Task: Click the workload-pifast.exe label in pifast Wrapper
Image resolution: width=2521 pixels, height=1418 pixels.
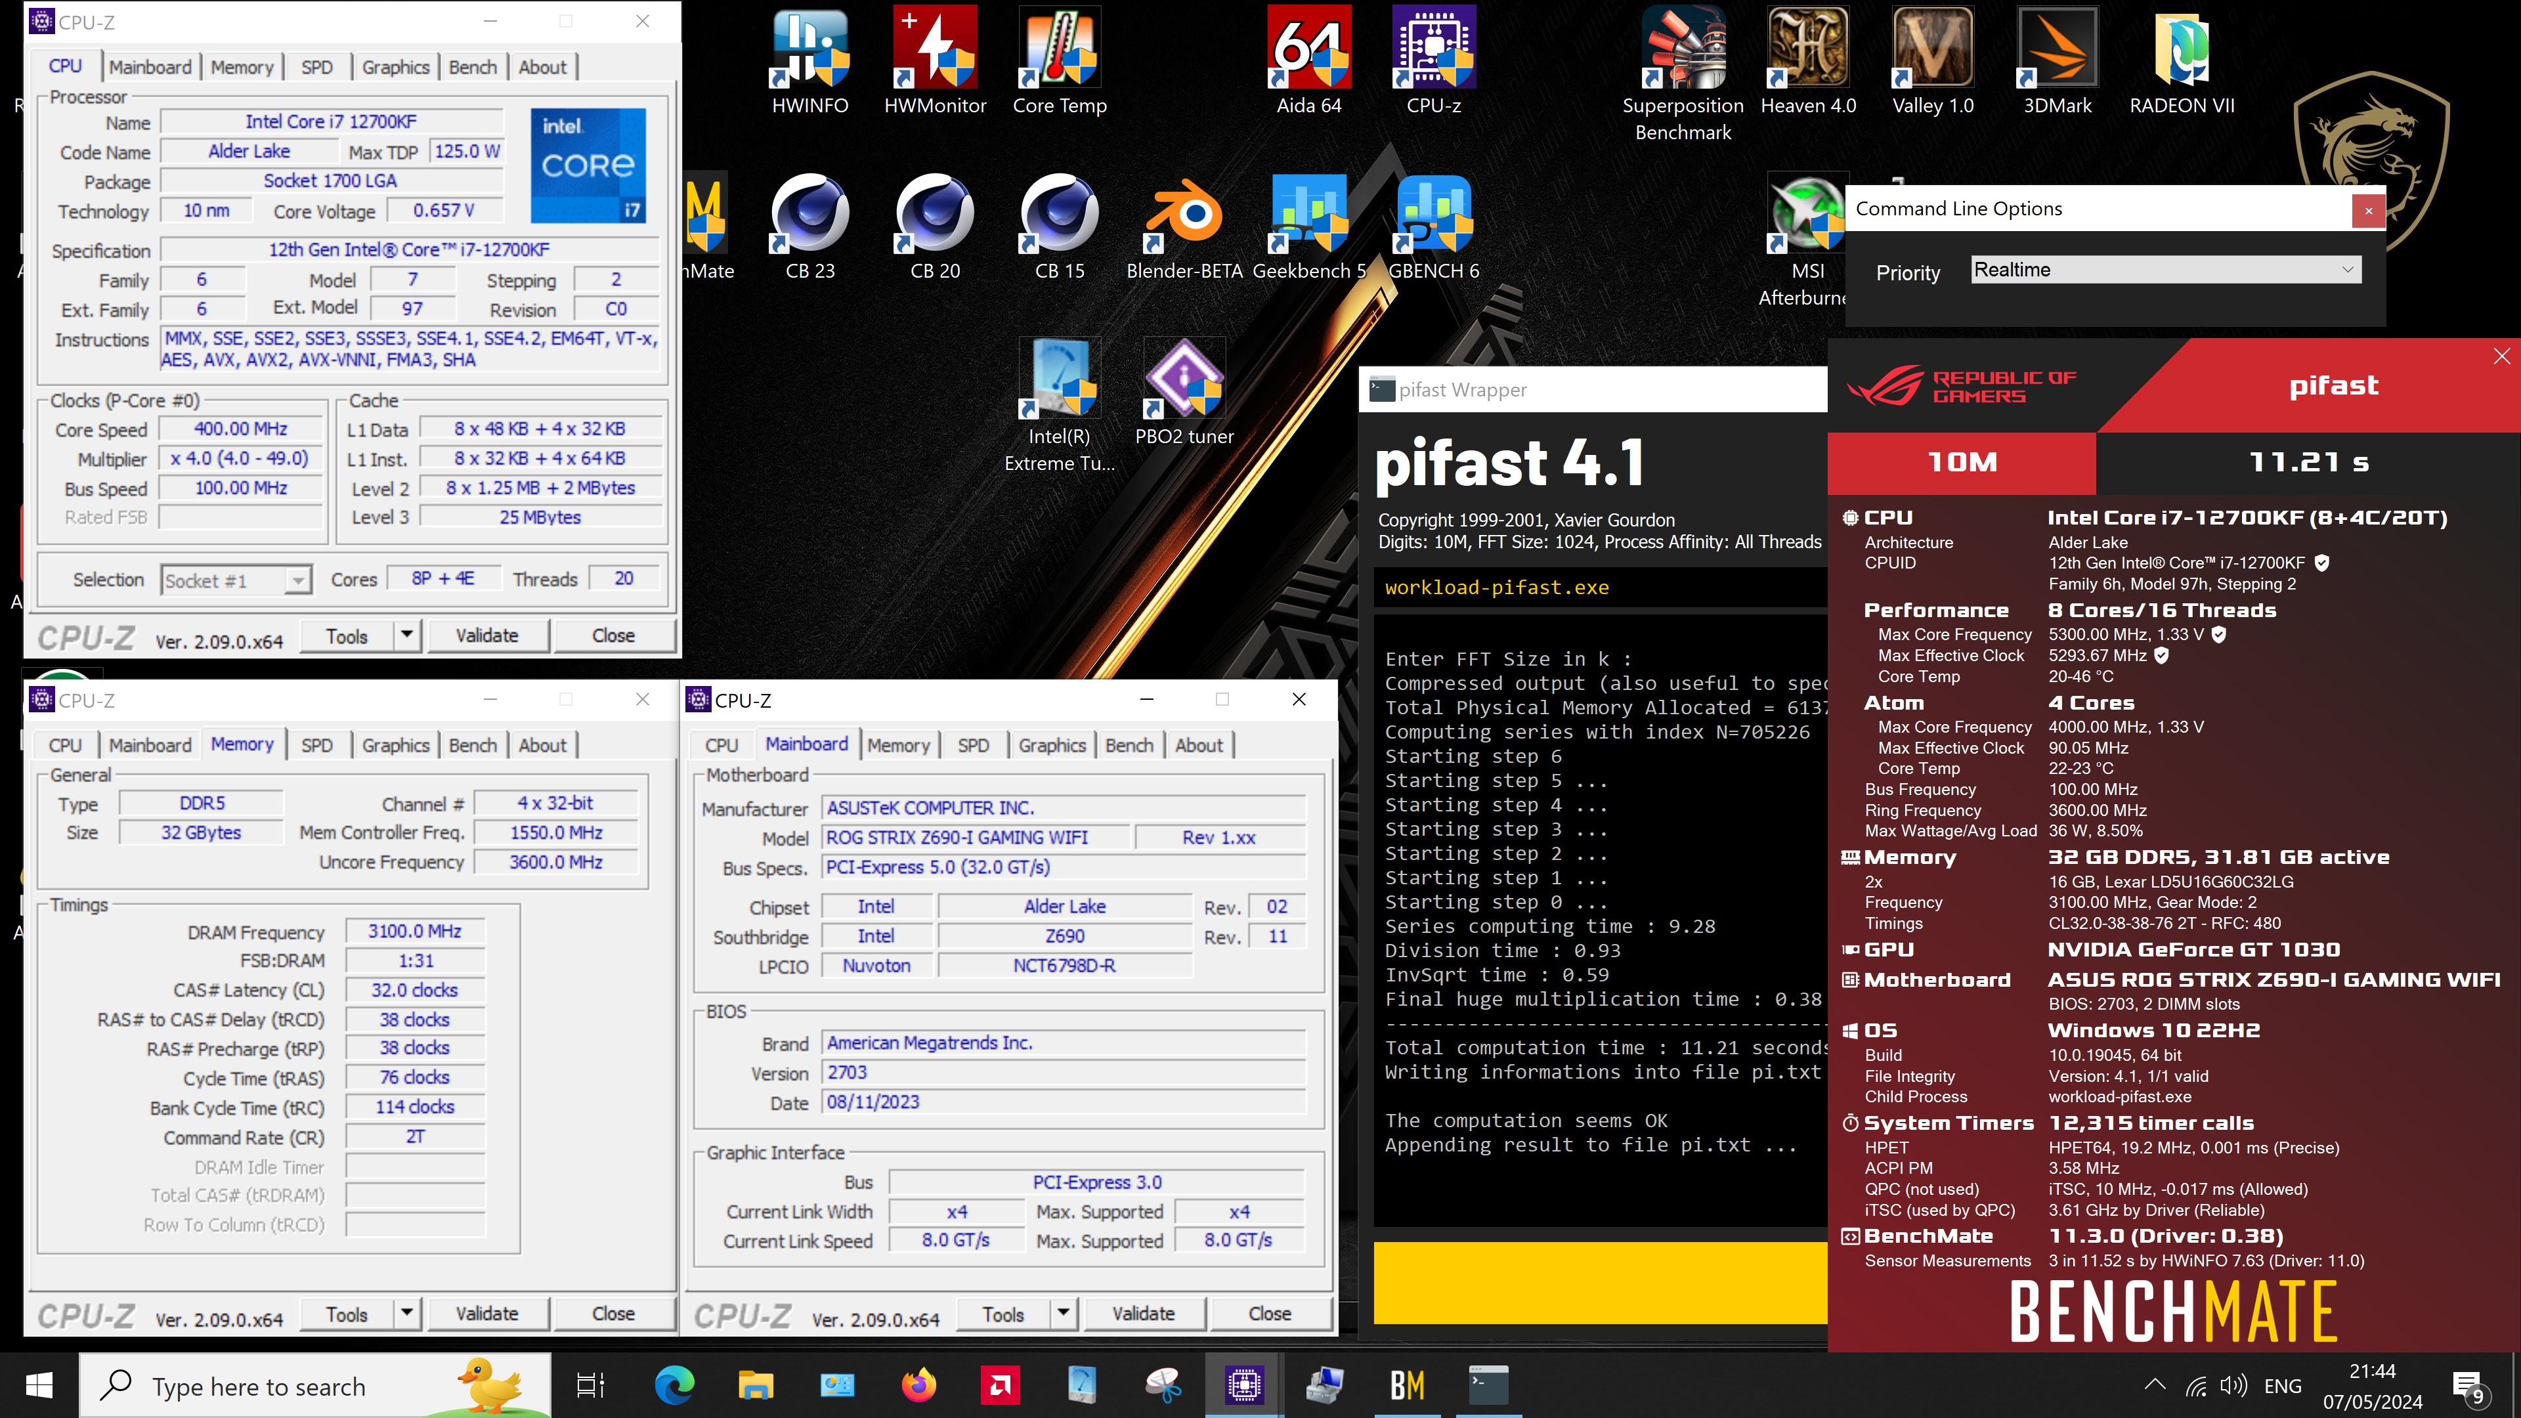Action: coord(1496,587)
